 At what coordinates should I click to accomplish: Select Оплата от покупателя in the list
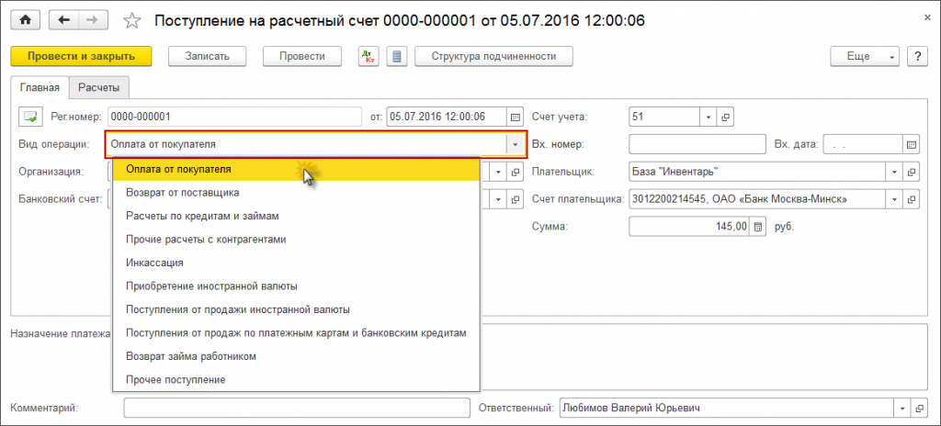click(x=297, y=169)
